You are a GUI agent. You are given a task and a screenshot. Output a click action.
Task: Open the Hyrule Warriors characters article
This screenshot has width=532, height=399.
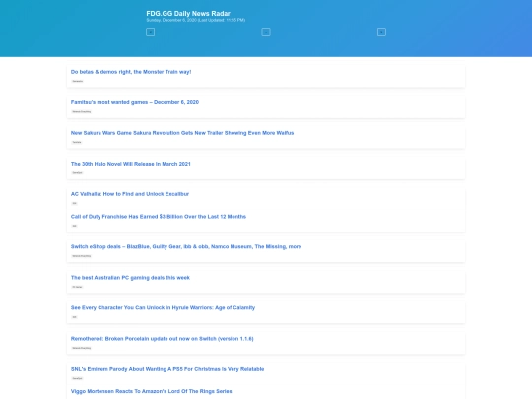coord(163,307)
